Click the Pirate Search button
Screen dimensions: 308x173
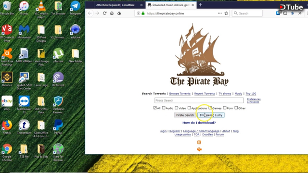tap(185, 115)
